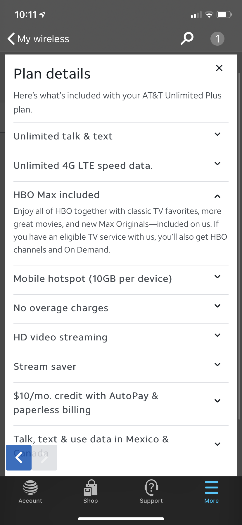Expand the Stream saver section
242x525 pixels.
pyautogui.click(x=217, y=365)
